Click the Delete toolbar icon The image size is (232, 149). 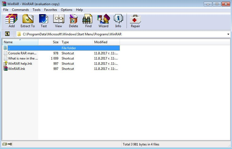(x=73, y=19)
